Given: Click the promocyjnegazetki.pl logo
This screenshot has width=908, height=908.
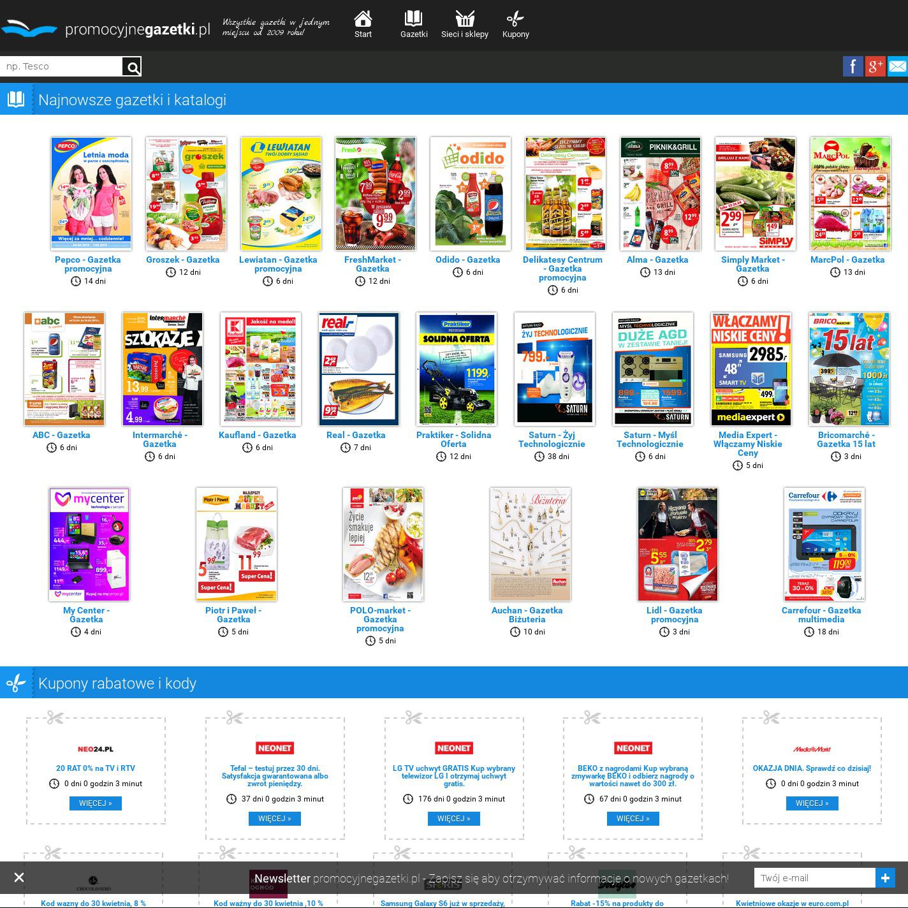Looking at the screenshot, I should coord(106,29).
